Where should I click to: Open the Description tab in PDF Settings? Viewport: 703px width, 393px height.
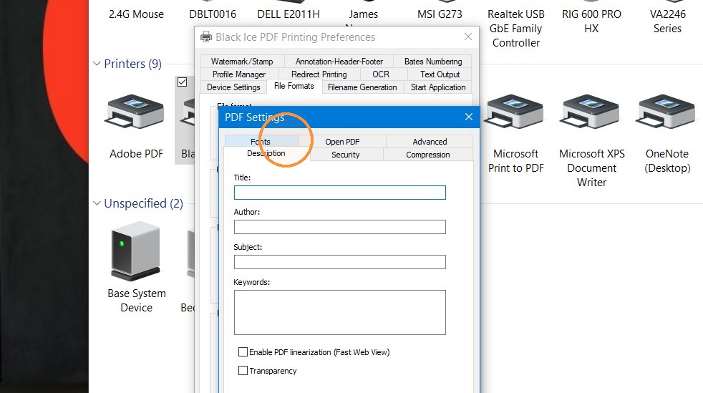click(266, 153)
